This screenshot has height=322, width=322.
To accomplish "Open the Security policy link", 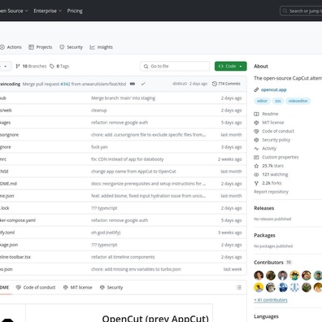I will [276, 140].
